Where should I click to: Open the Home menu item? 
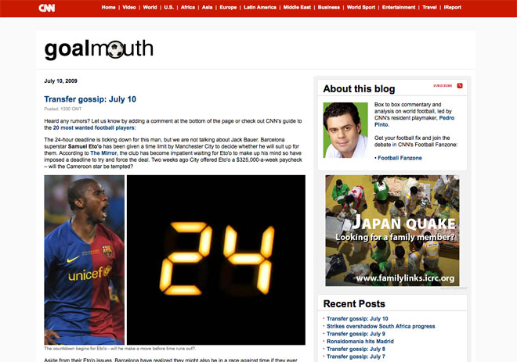(108, 7)
